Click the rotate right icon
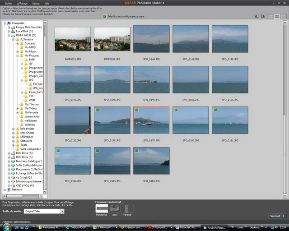Screen dimensions: 289x231 point(263,16)
